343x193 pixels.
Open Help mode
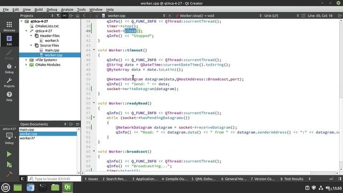coord(9,96)
